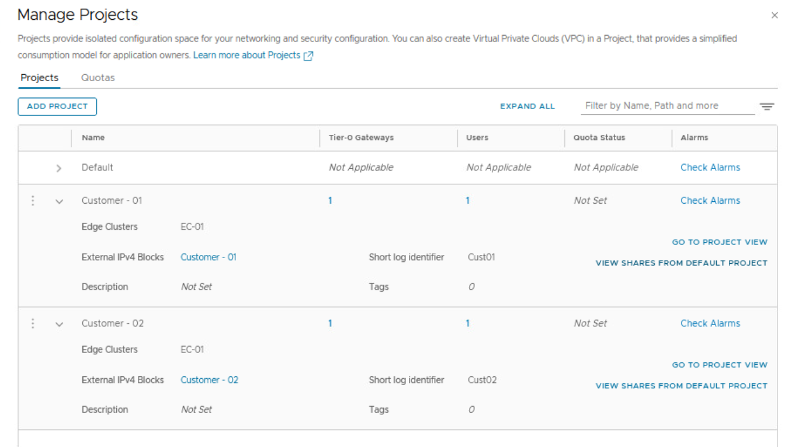Screen dimensions: 788x447
Task: Open the Customer - 02 External IPv4 Block link
Action: point(209,380)
